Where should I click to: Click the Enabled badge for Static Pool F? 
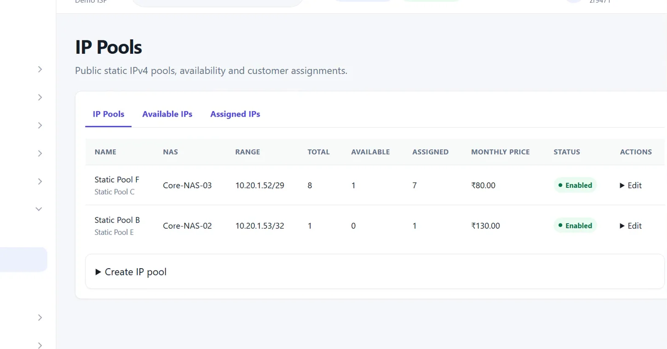coord(575,186)
